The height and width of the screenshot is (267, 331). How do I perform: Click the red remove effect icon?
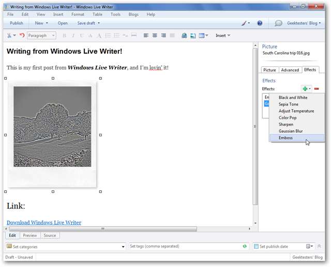(x=316, y=89)
